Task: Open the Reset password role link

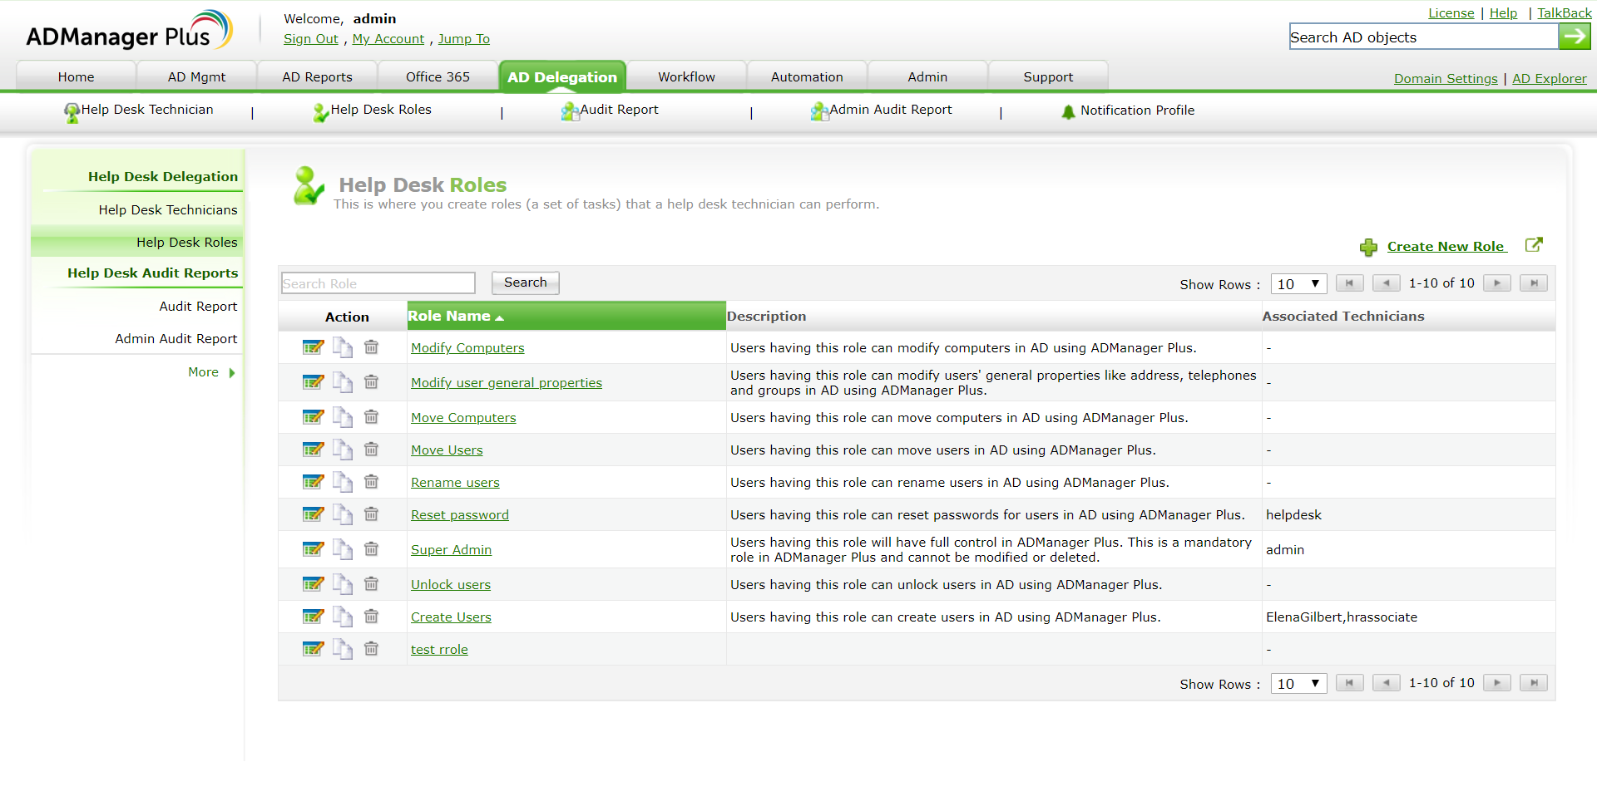Action: coord(459,515)
